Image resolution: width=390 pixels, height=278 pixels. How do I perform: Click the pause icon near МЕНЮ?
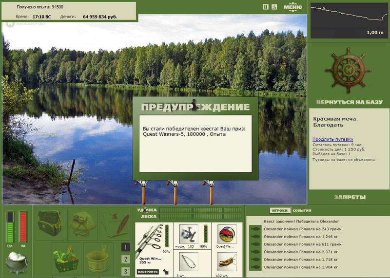click(265, 7)
